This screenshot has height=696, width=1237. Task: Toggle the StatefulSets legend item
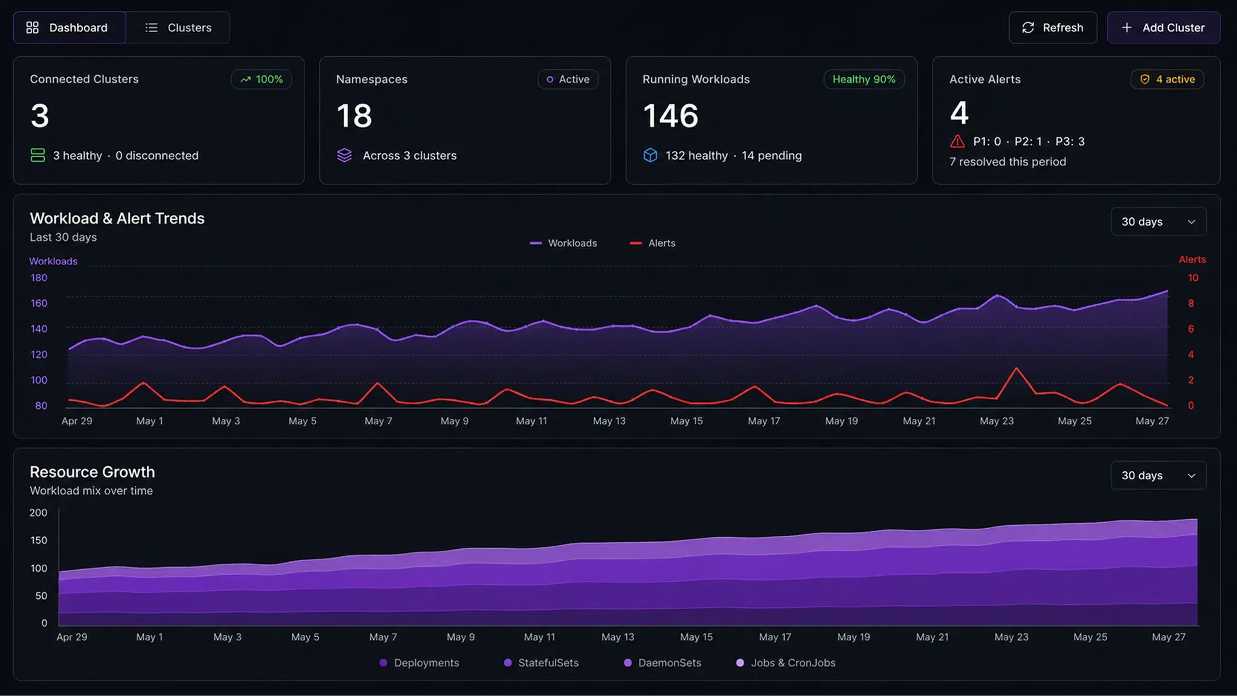[541, 662]
